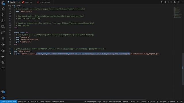
Task: Click Search Engine: Google status item
Action: pyautogui.click(x=93, y=102)
